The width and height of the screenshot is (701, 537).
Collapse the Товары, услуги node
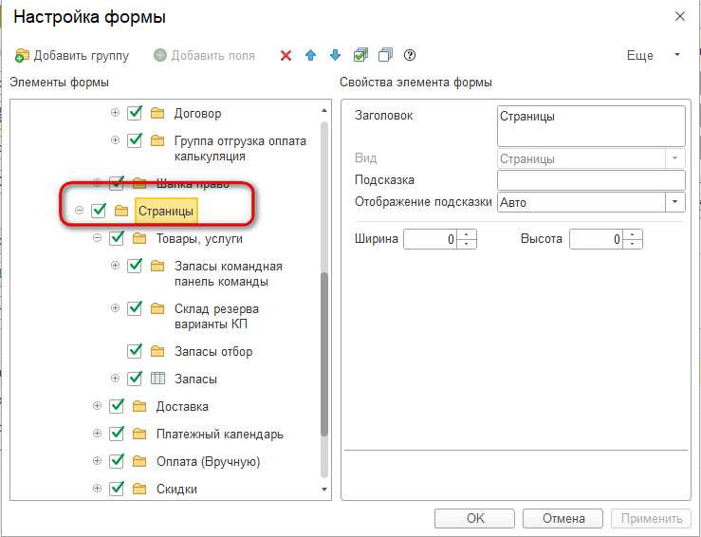[97, 238]
